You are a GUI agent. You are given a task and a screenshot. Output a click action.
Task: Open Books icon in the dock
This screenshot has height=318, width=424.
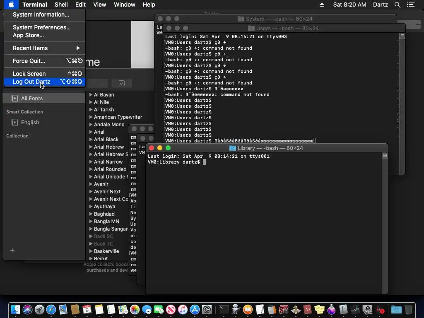(248, 310)
